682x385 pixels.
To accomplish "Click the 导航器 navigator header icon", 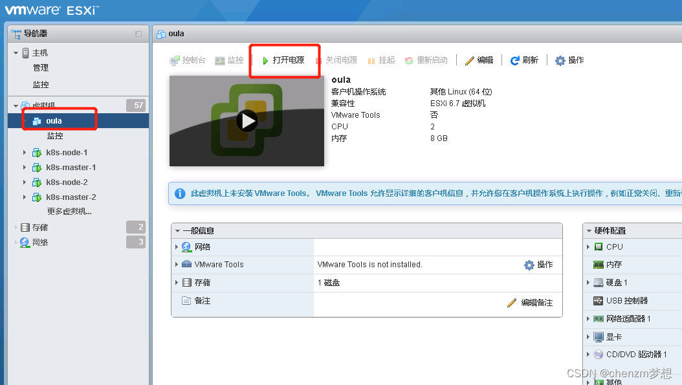I will pos(16,34).
